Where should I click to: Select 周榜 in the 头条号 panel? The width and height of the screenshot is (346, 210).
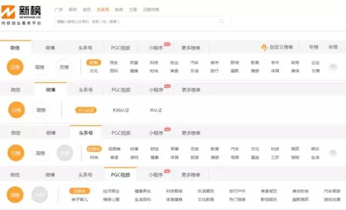tap(41, 153)
